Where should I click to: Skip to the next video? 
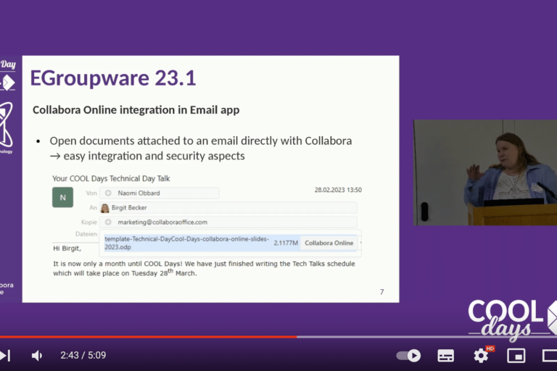4,355
